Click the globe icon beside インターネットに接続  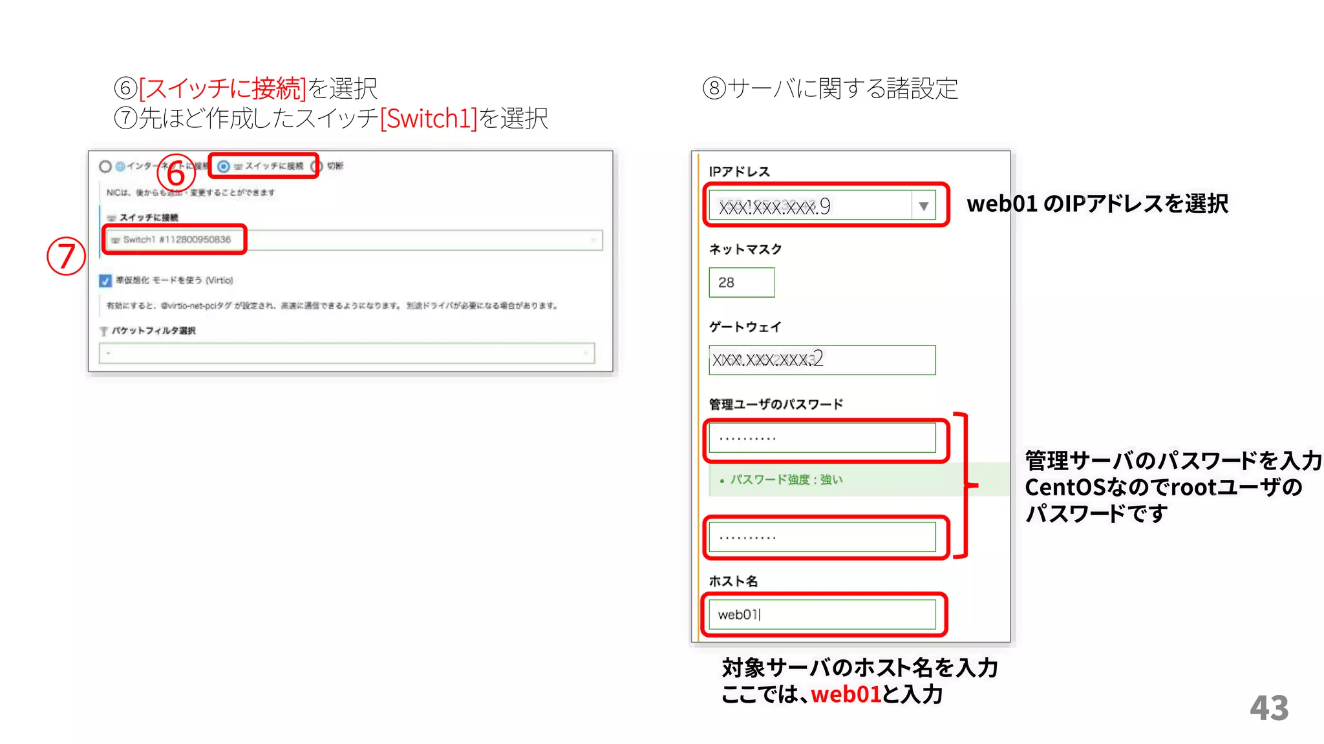[120, 167]
